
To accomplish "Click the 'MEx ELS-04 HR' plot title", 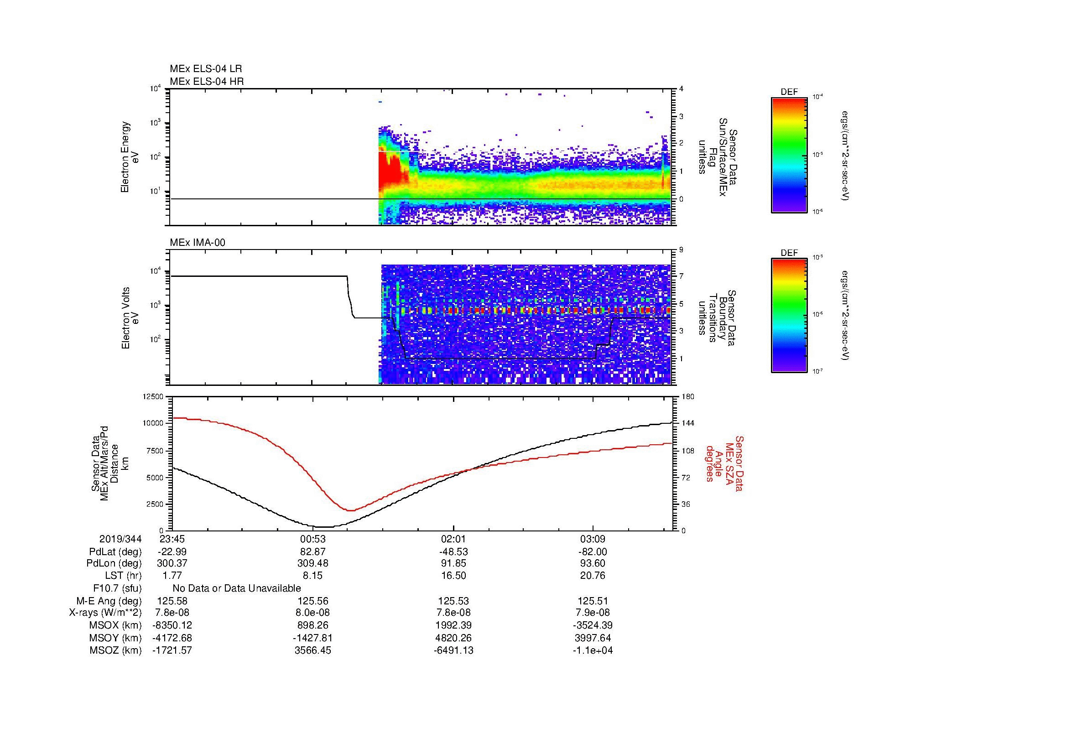I will click(206, 82).
